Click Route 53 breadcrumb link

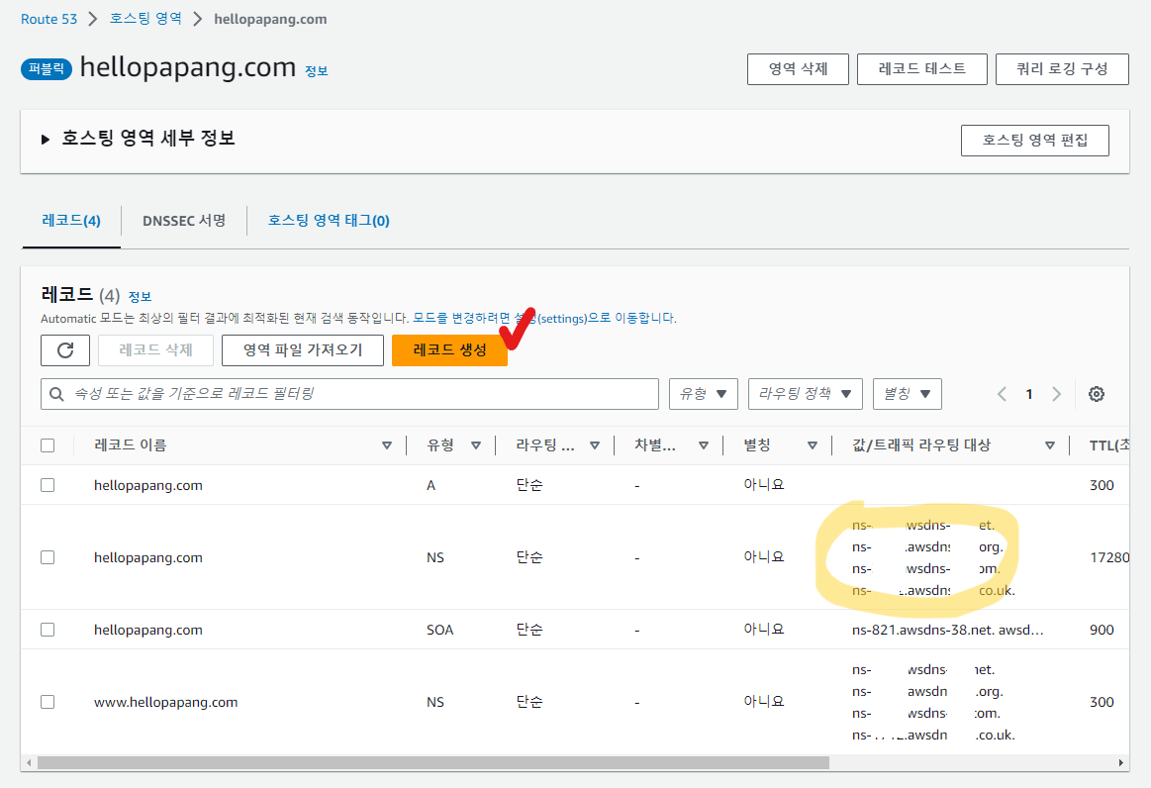tap(48, 19)
